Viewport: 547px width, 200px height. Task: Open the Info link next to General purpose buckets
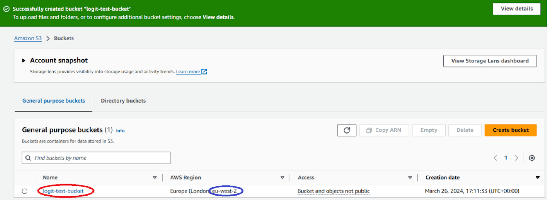point(120,131)
